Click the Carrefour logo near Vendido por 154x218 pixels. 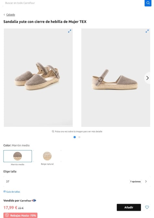(x=34, y=200)
